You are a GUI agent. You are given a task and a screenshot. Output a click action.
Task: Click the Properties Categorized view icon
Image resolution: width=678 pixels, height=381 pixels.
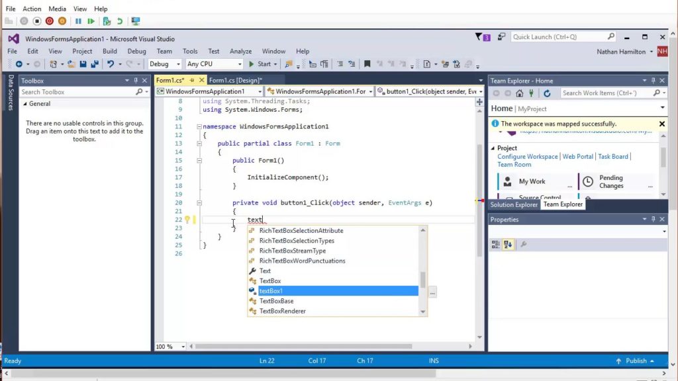tap(495, 245)
